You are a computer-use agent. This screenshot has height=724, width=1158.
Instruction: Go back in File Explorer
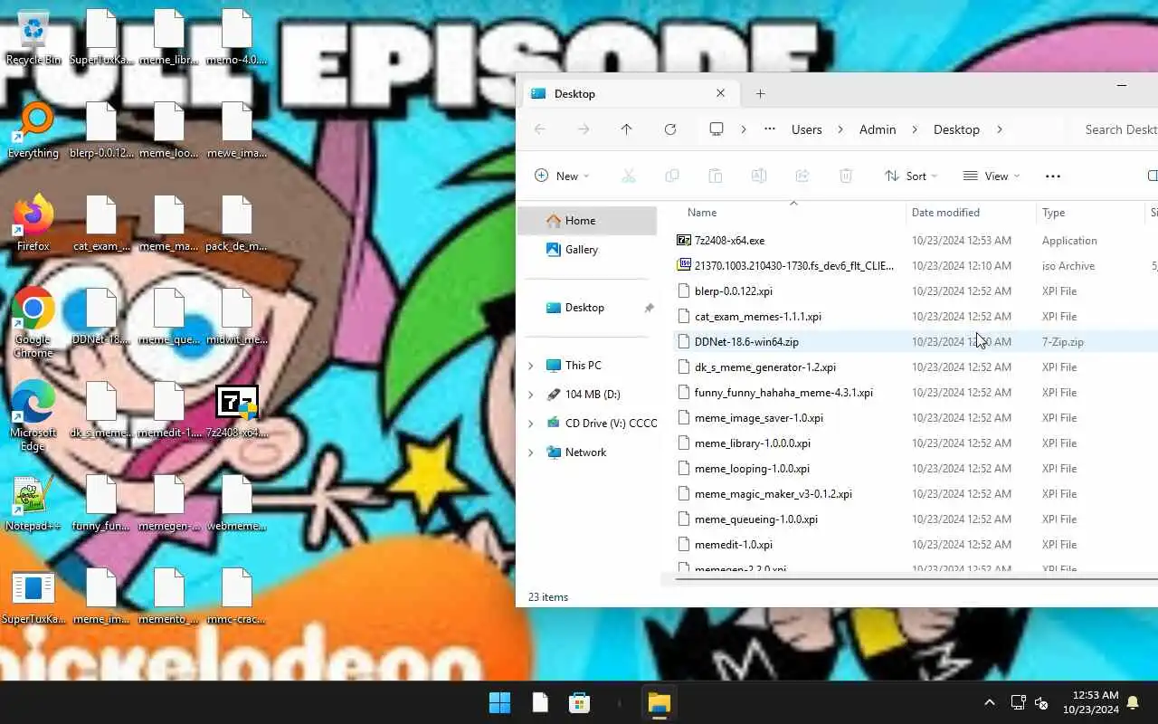coord(540,129)
